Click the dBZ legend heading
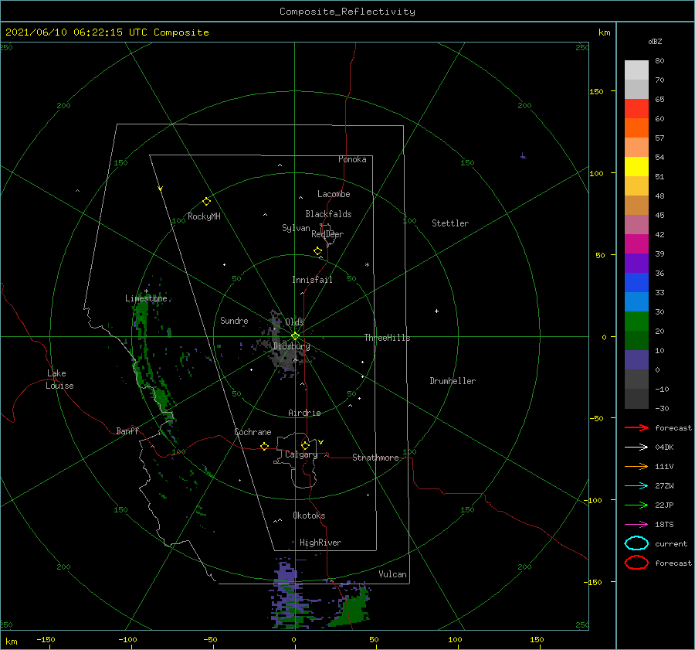Screen dimensions: 695x650 click(x=655, y=42)
